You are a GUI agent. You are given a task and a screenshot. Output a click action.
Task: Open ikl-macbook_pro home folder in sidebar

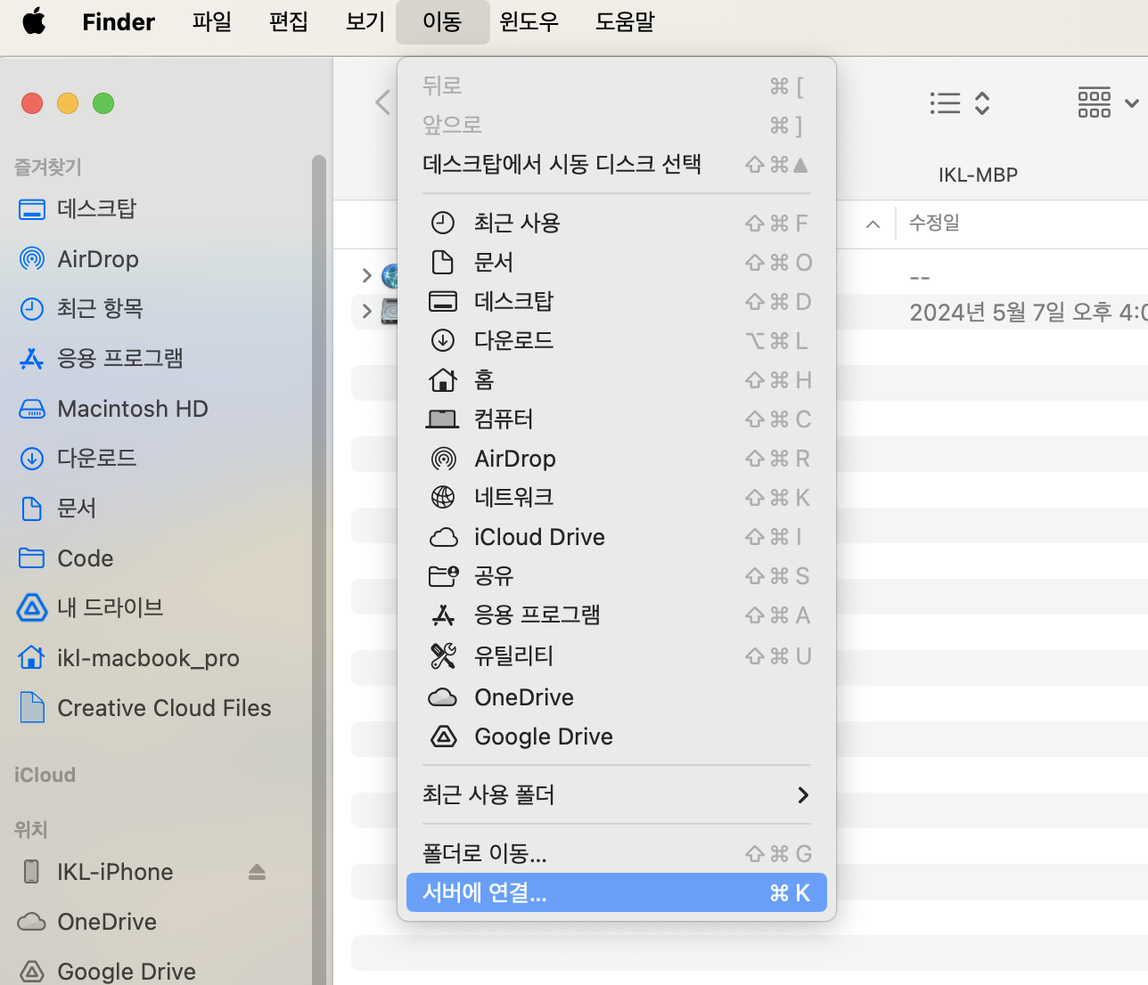148,658
